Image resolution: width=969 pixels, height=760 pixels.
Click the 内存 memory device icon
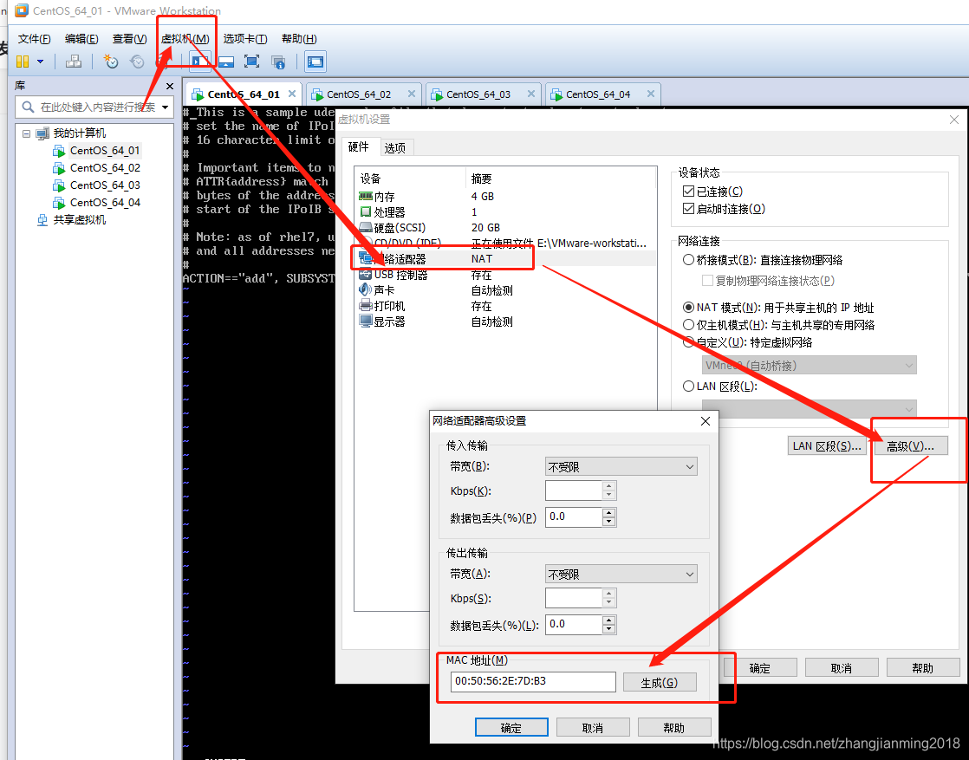(365, 197)
